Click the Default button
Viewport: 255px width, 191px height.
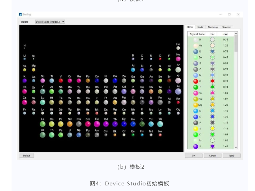pos(27,156)
